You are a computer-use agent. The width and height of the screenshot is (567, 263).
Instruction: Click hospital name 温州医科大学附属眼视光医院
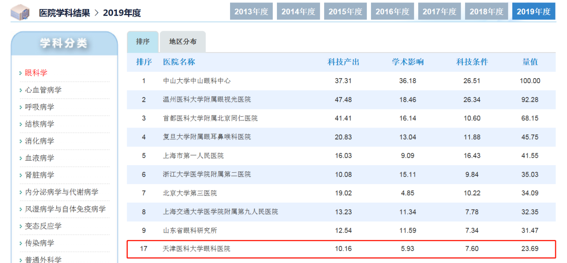click(x=207, y=99)
